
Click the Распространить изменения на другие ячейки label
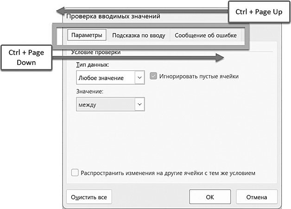point(168,173)
